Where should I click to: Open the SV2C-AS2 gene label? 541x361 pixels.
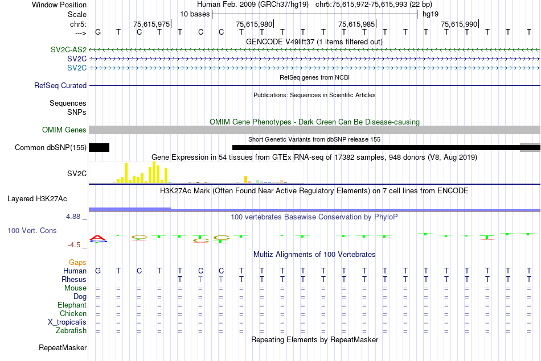coord(68,49)
